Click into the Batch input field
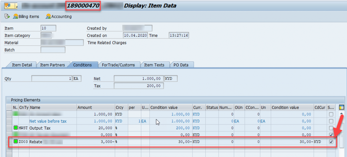347x157 pixels. click(x=53, y=50)
